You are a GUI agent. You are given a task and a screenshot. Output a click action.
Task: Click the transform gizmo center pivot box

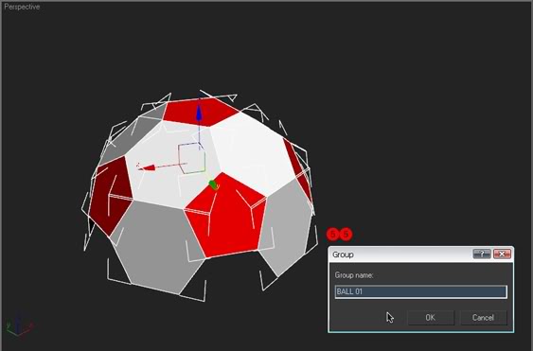[191, 158]
